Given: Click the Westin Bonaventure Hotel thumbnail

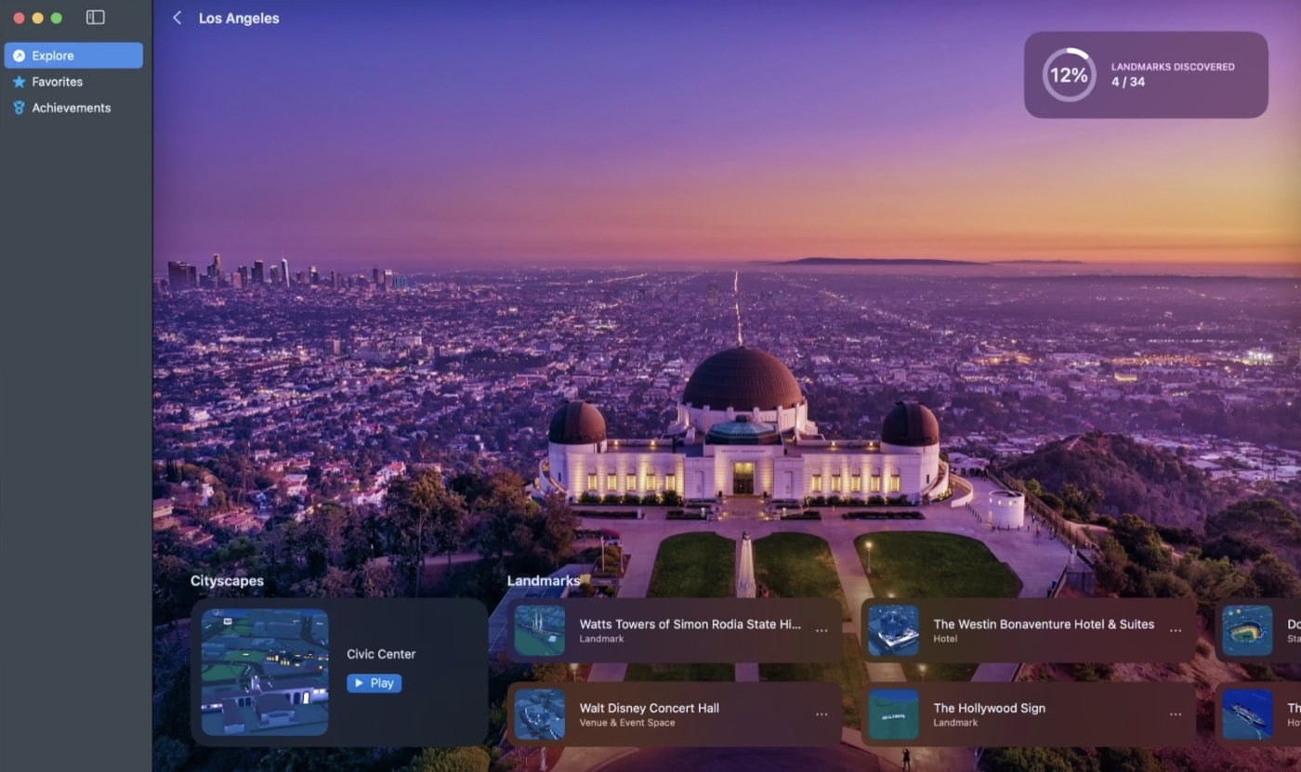Looking at the screenshot, I should (893, 631).
